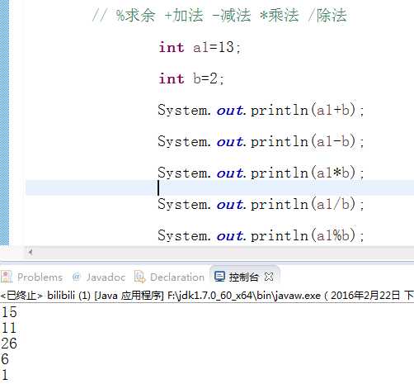
Task: Click the highlighted empty current line
Action: click(x=219, y=187)
